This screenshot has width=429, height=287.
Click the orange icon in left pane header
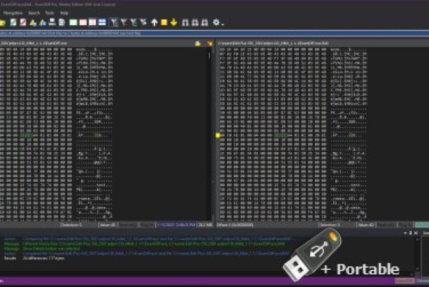(x=210, y=43)
